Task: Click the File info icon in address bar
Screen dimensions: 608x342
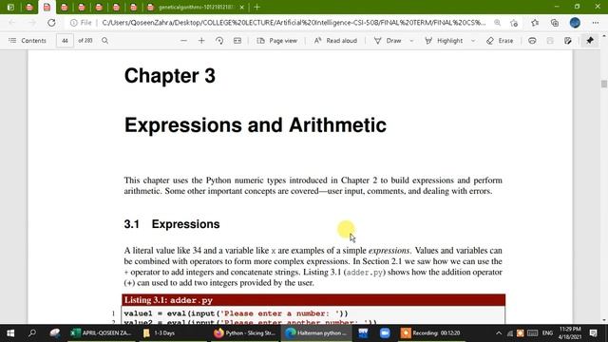Action: [81, 23]
